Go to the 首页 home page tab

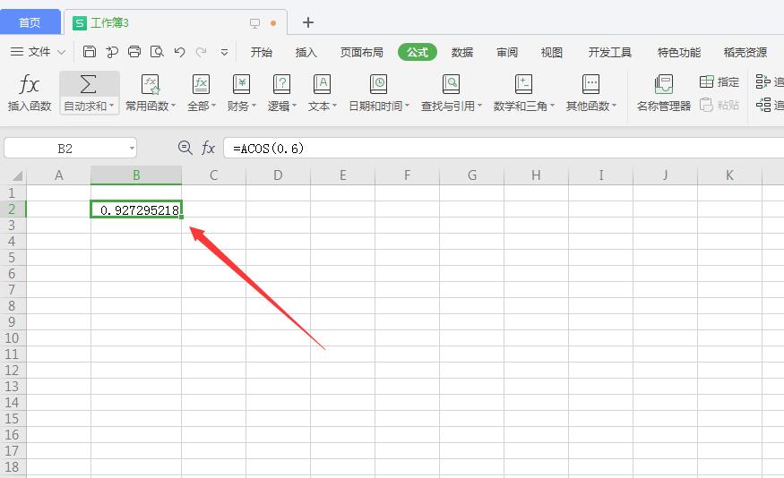30,22
